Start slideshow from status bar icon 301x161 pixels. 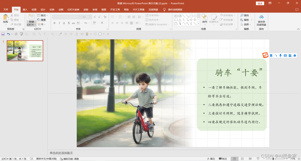coord(258,159)
